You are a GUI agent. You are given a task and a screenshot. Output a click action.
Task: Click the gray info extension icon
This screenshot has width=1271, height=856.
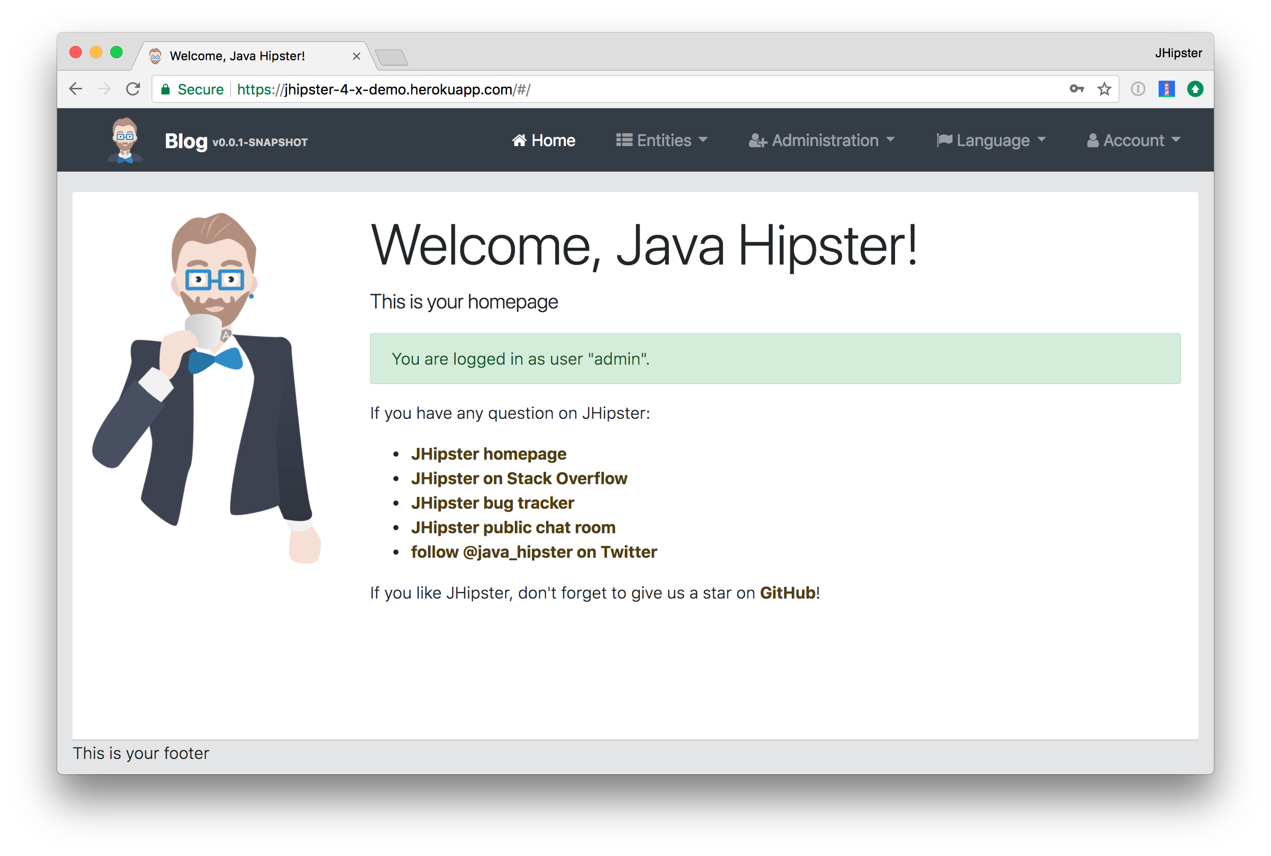pyautogui.click(x=1138, y=89)
